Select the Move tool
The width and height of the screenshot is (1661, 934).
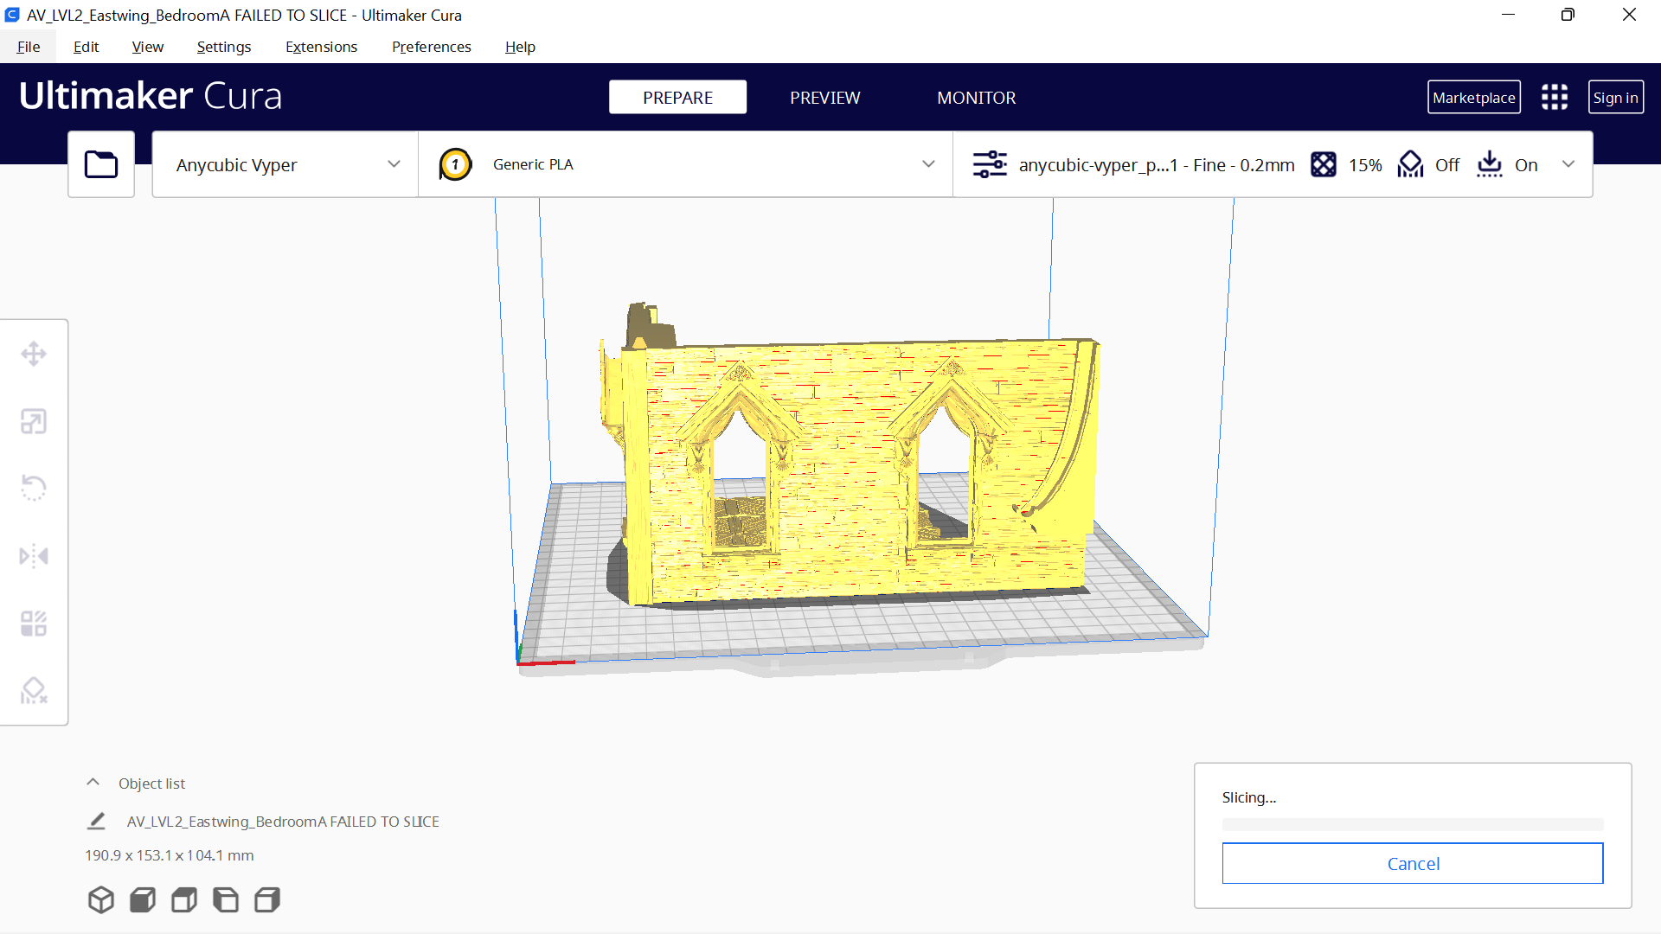click(34, 354)
